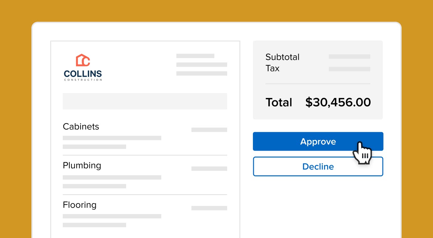Click the Approve button
The image size is (433, 238).
[x=318, y=142]
